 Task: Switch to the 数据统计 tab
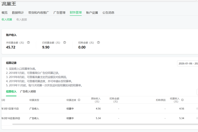coord(18,13)
